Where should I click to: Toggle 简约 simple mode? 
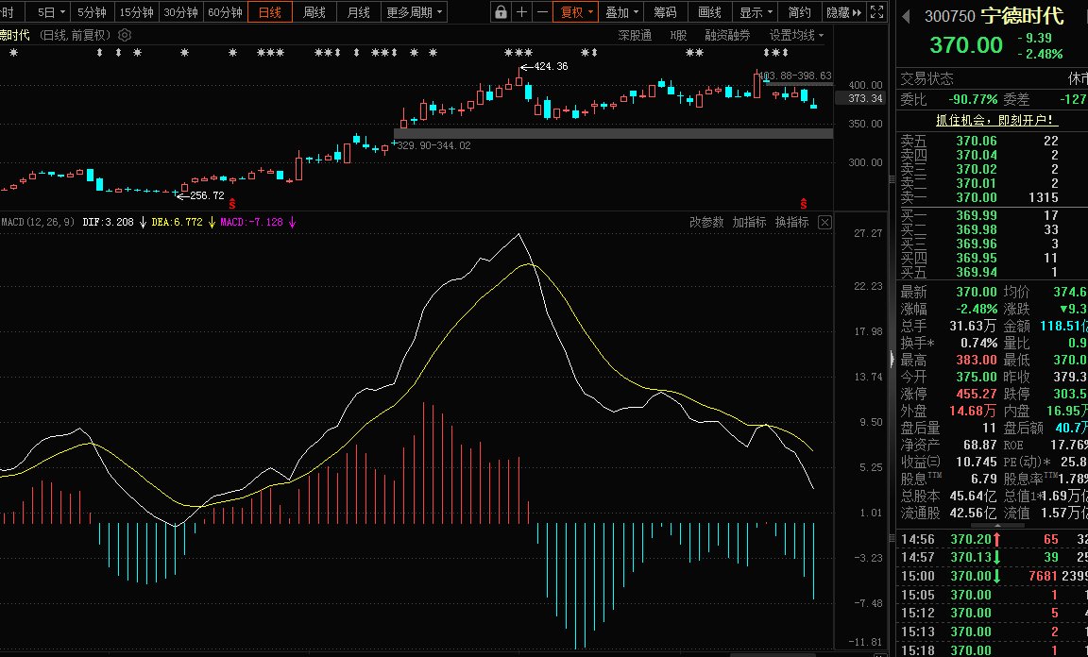(799, 11)
